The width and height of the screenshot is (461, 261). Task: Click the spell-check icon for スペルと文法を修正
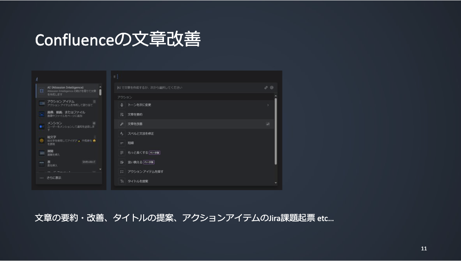tap(122, 133)
